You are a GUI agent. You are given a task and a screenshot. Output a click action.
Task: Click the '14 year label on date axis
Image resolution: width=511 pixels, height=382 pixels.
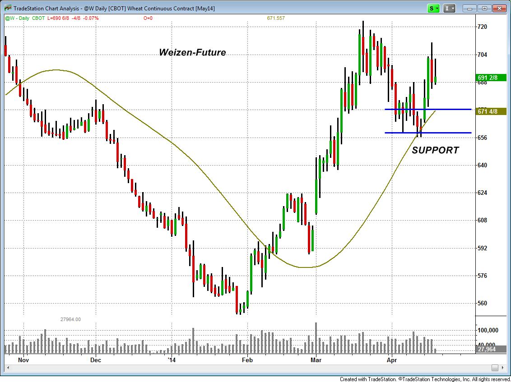pos(171,360)
